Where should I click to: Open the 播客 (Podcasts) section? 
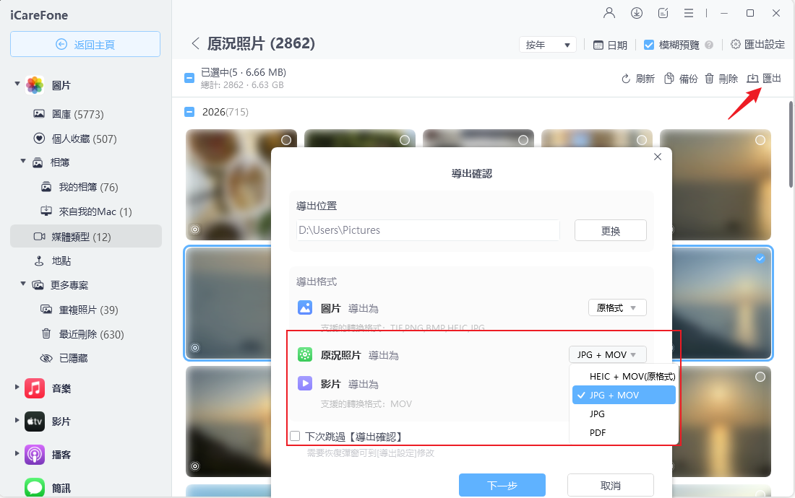(61, 455)
